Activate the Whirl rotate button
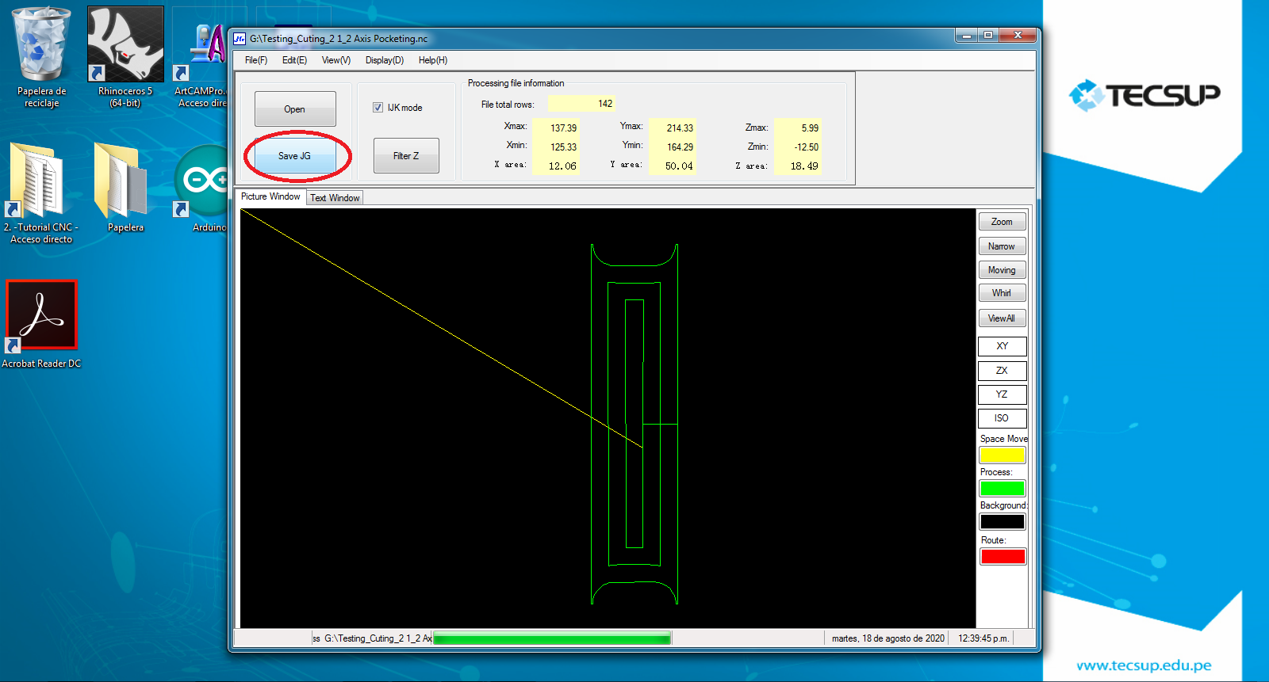Image resolution: width=1269 pixels, height=682 pixels. click(x=1002, y=293)
